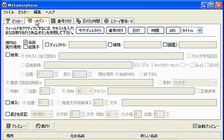Select the 移動 radio button
The width and height of the screenshot is (224, 140).
8,91
